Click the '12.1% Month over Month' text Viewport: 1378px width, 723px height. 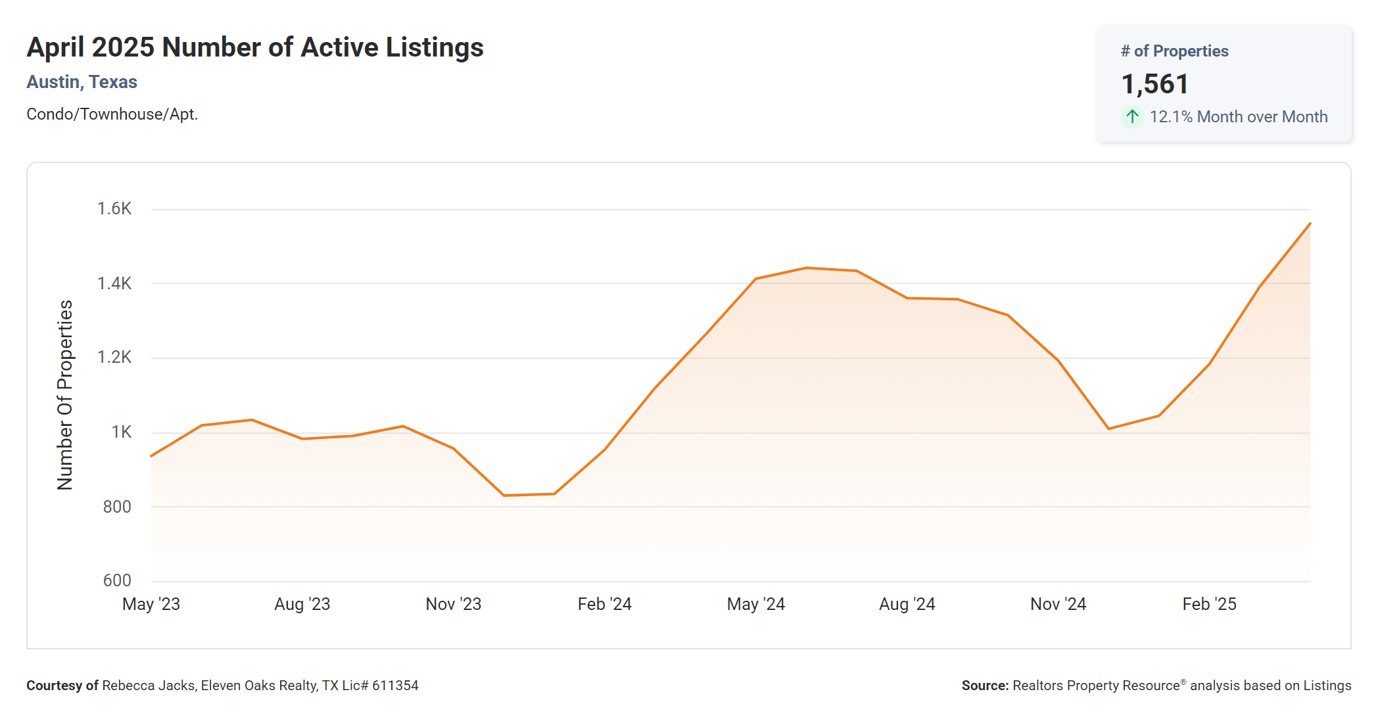(1238, 117)
